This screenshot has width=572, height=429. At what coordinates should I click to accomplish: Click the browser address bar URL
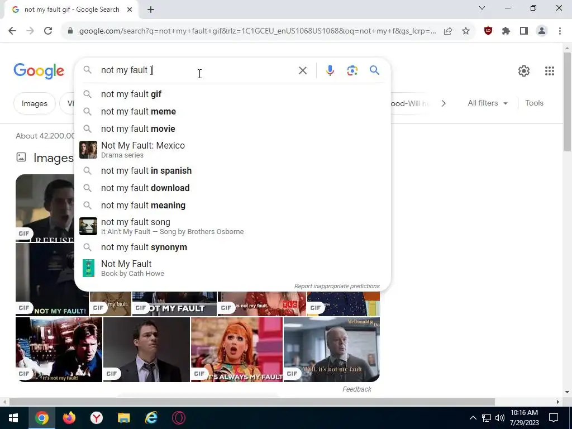pos(257,31)
